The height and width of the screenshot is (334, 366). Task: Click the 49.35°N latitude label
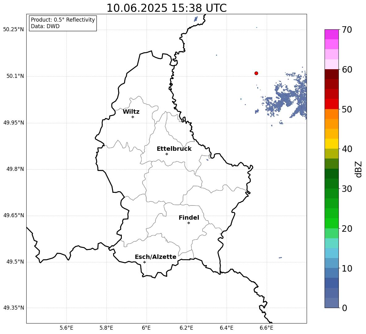pos(14,308)
